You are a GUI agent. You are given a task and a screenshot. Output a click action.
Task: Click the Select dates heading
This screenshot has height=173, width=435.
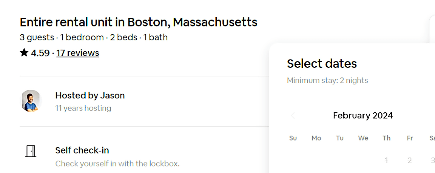pos(322,64)
